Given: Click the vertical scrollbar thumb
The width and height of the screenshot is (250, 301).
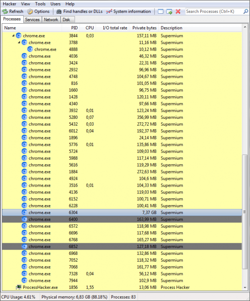Looking at the screenshot, I should point(245,212).
